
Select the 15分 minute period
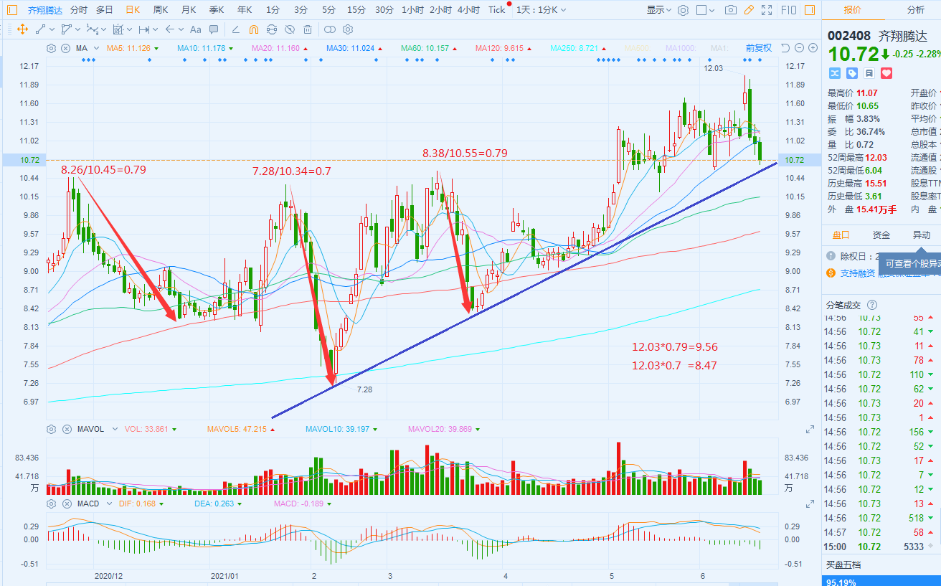356,10
